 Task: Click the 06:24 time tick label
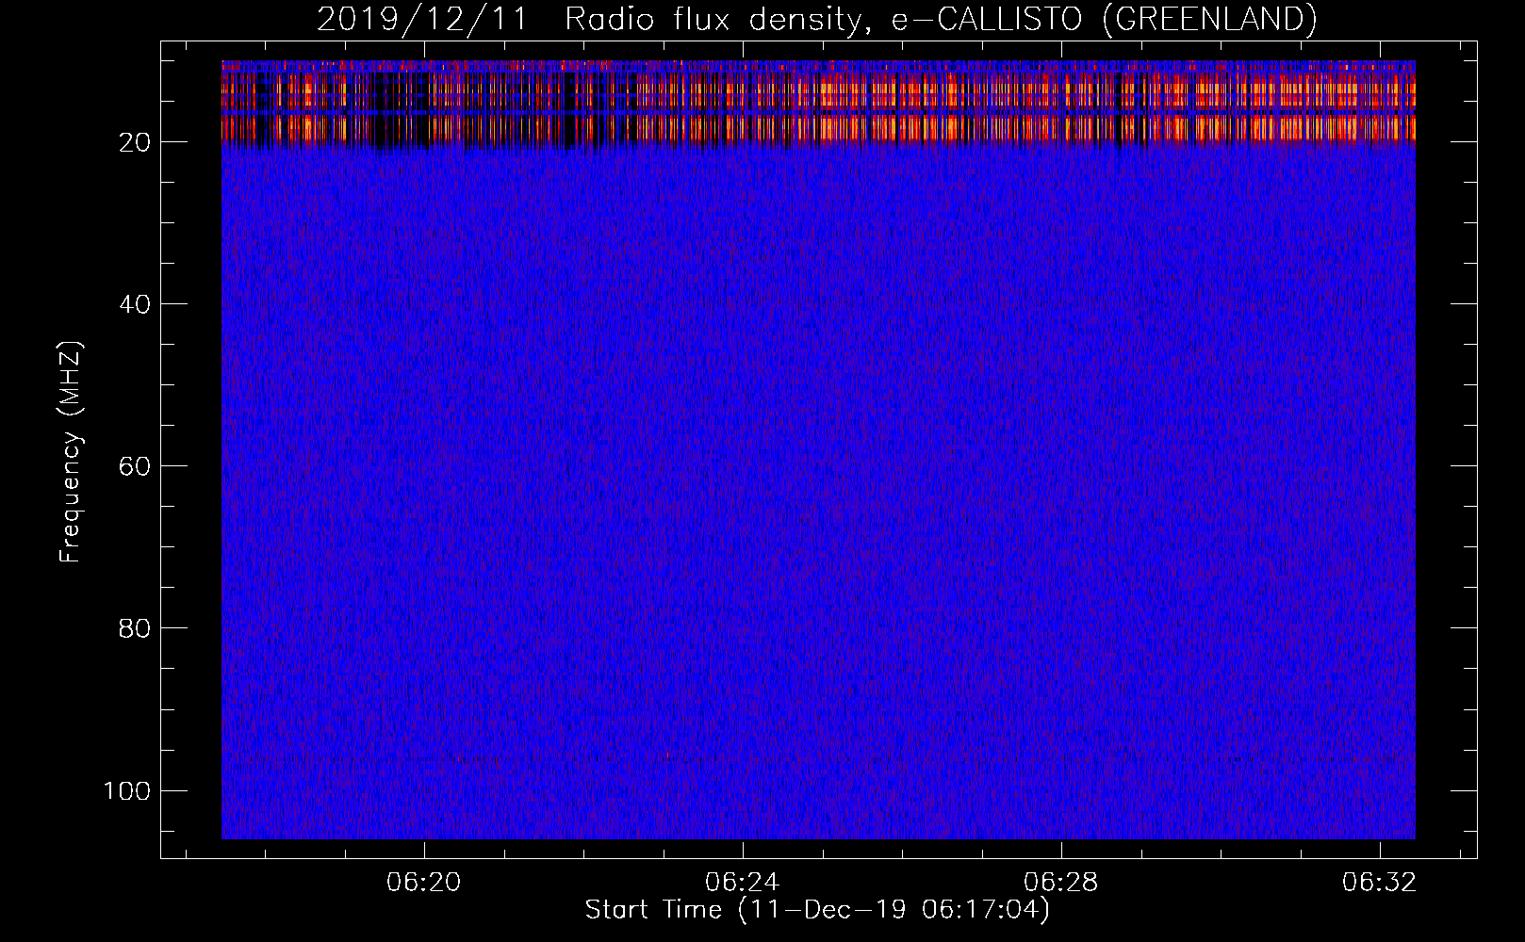pos(743,883)
